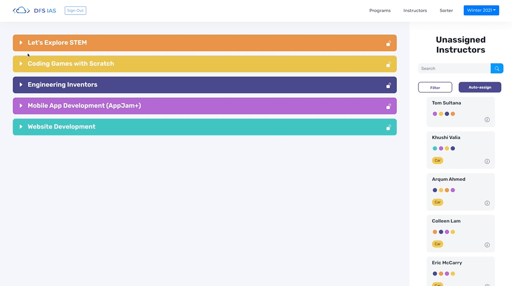
Task: Toggle lock on Let's Explore STEM
Action: [389, 43]
